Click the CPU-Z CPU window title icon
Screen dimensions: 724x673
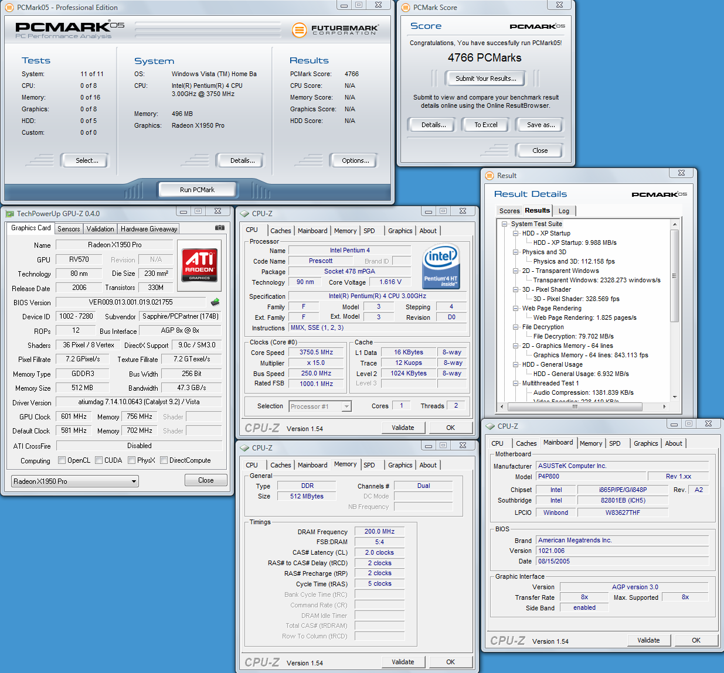pos(244,214)
